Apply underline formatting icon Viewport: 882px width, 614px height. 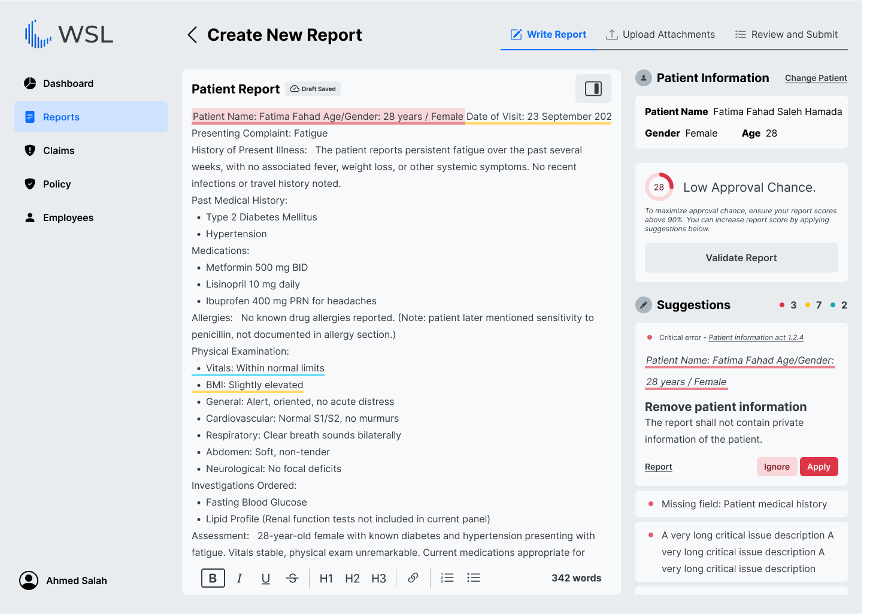(266, 578)
